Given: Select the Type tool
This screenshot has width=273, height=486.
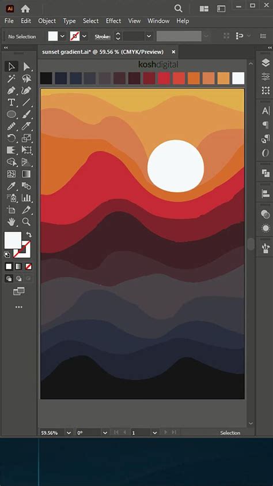Looking at the screenshot, I should click(x=11, y=102).
